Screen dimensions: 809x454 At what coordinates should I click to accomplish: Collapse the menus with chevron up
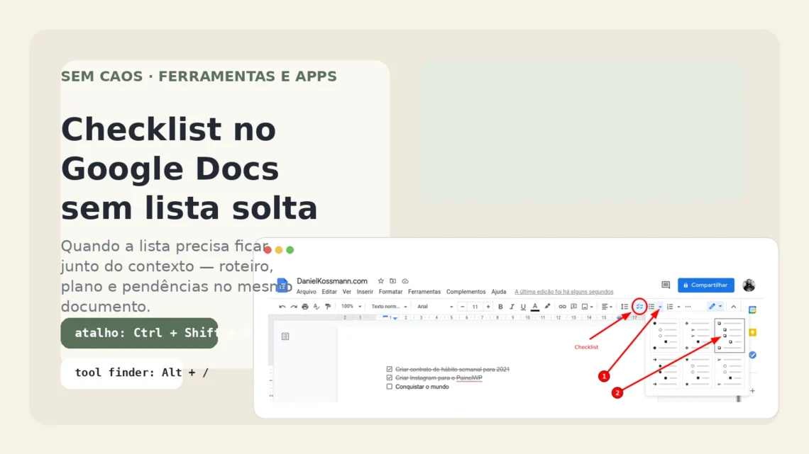pyautogui.click(x=733, y=307)
